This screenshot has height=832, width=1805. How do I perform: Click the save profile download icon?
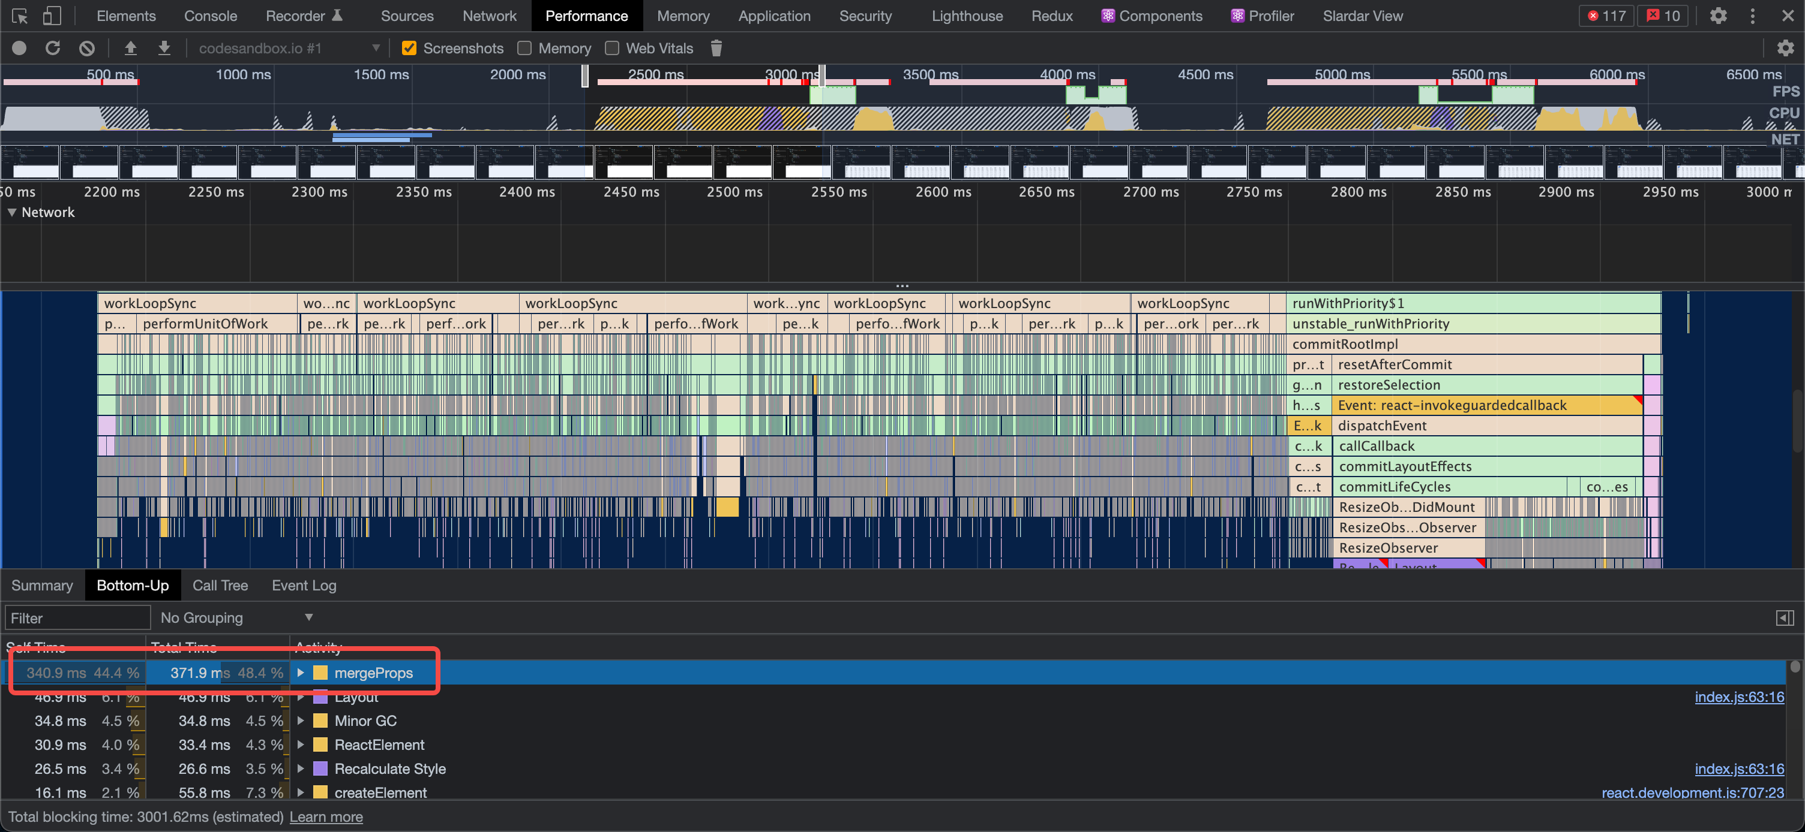pyautogui.click(x=164, y=49)
